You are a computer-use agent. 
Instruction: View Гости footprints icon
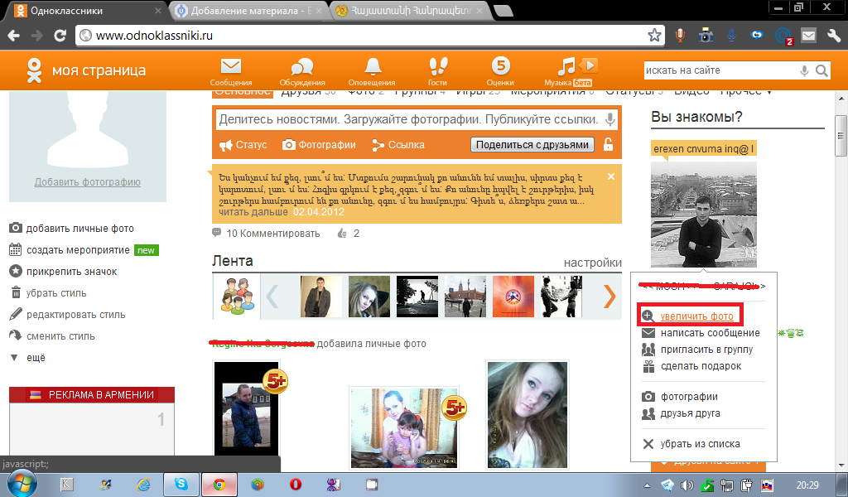(x=437, y=66)
